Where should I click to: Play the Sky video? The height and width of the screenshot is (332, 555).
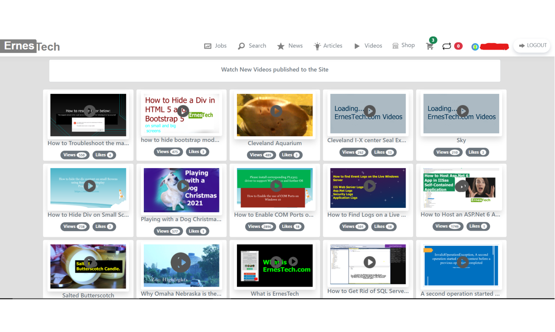pyautogui.click(x=462, y=111)
